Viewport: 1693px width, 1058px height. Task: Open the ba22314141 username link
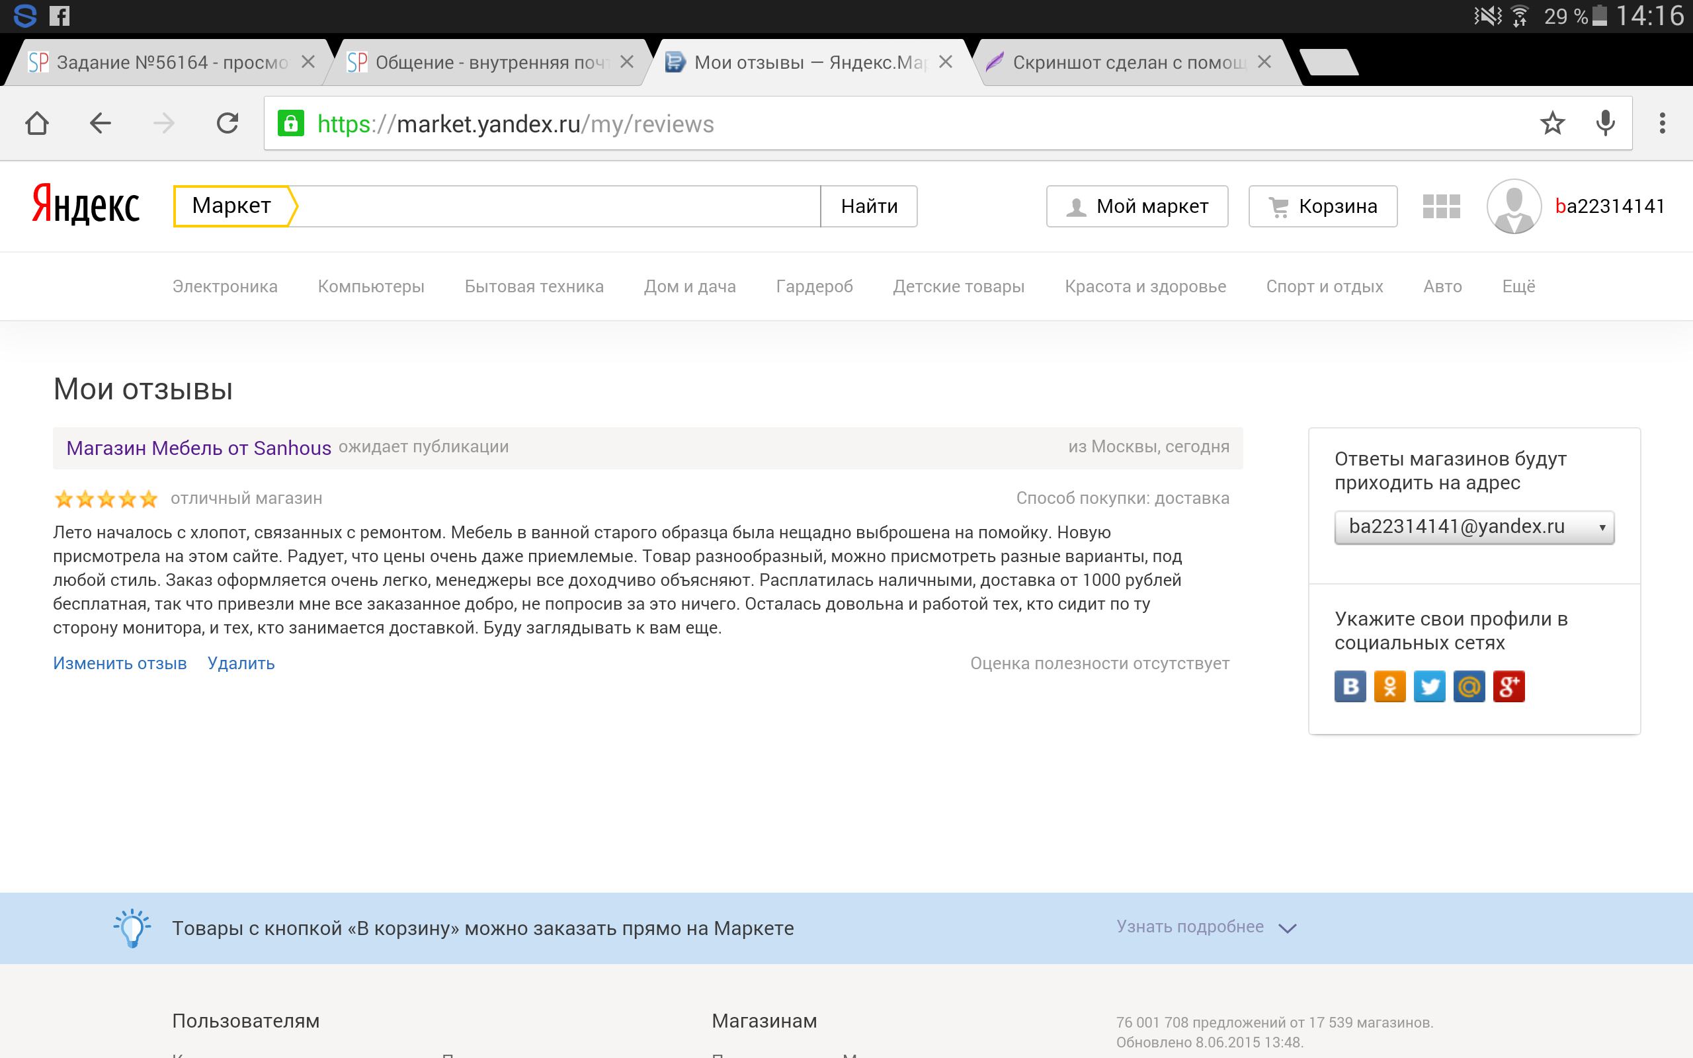click(1610, 206)
